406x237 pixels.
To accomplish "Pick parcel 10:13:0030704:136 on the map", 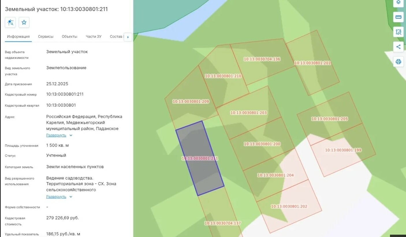I will tap(262, 59).
